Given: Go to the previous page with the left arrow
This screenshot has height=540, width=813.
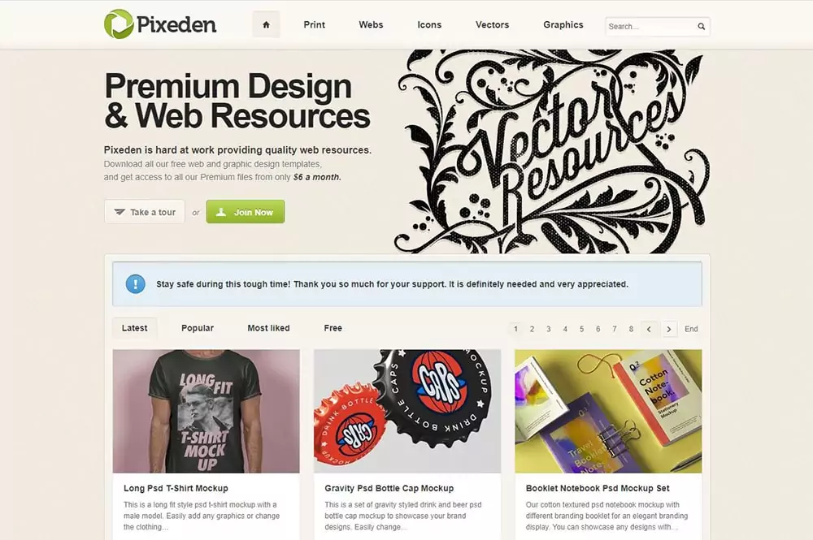Looking at the screenshot, I should click(x=649, y=329).
